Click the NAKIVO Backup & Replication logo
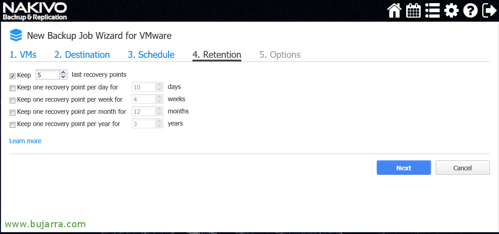The width and height of the screenshot is (499, 234). (35, 11)
